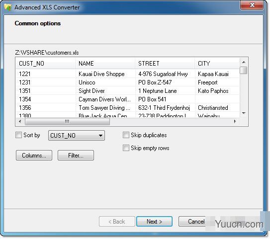The image size is (270, 239).
Task: Enable the Sort by checkbox
Action: point(18,135)
